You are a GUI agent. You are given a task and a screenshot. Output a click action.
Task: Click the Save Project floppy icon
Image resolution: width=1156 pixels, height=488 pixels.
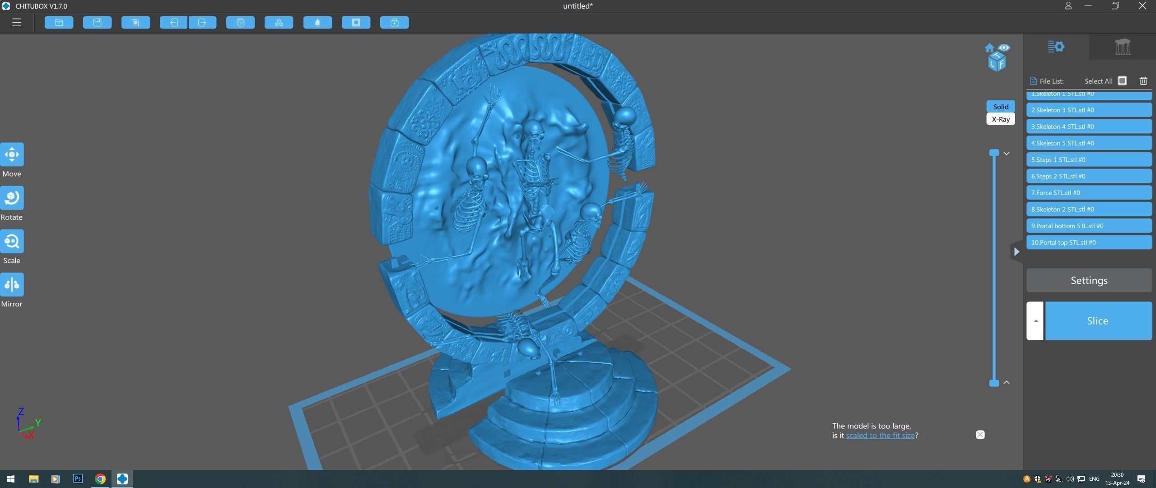pyautogui.click(x=97, y=23)
